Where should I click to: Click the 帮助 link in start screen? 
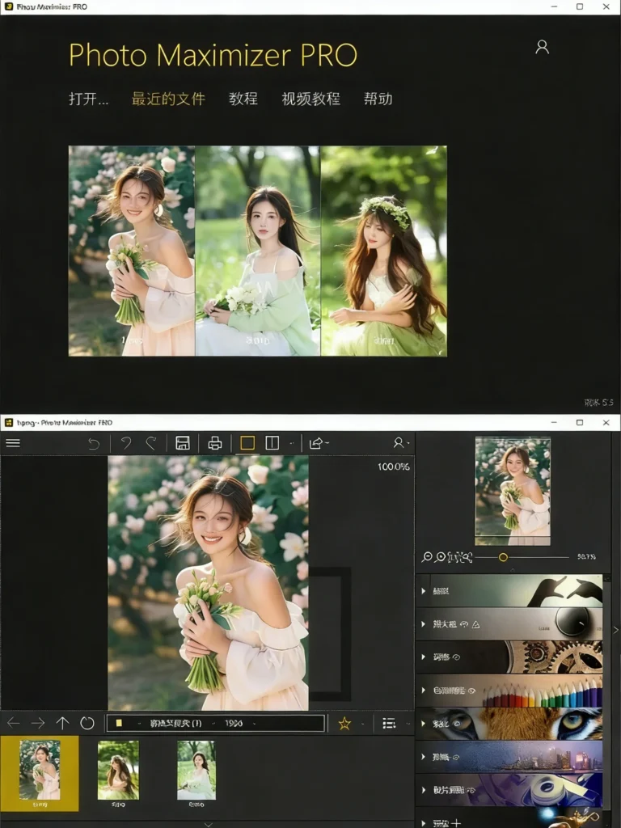coord(378,99)
